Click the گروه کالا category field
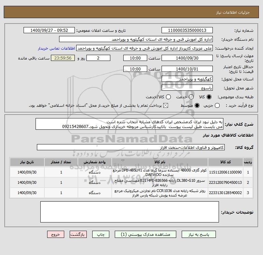The width and height of the screenshot is (263, 255). 131,148
